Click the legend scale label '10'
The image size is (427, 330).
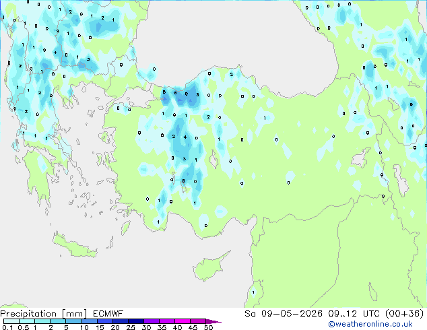[84, 327]
